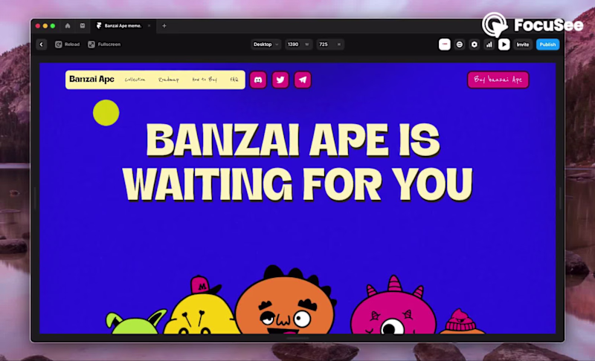Enter Fullscreen preview mode
Screen dimensions: 595x361
click(104, 45)
